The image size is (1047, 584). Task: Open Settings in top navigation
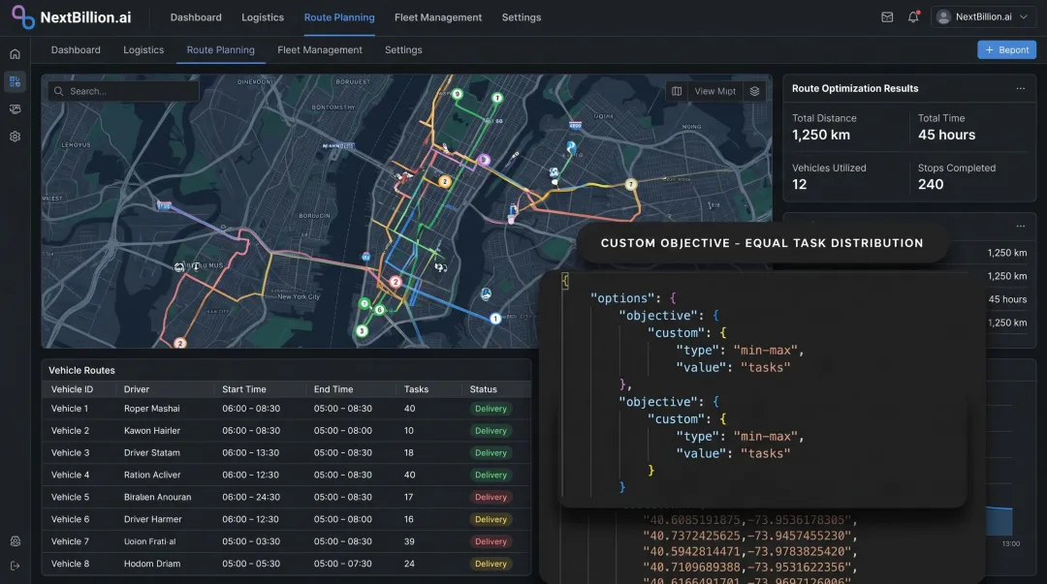click(x=522, y=17)
